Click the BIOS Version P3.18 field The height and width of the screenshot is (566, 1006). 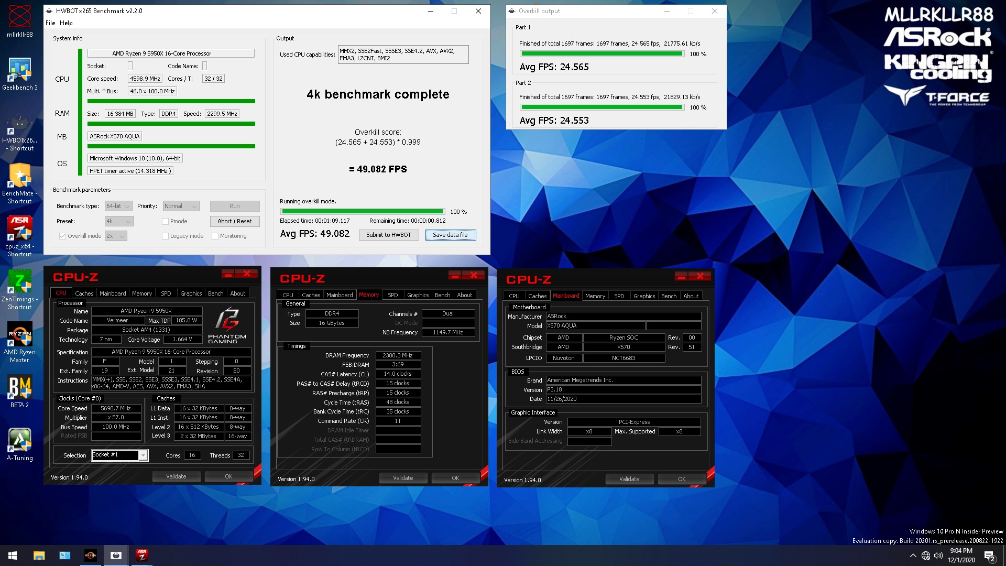(x=624, y=389)
